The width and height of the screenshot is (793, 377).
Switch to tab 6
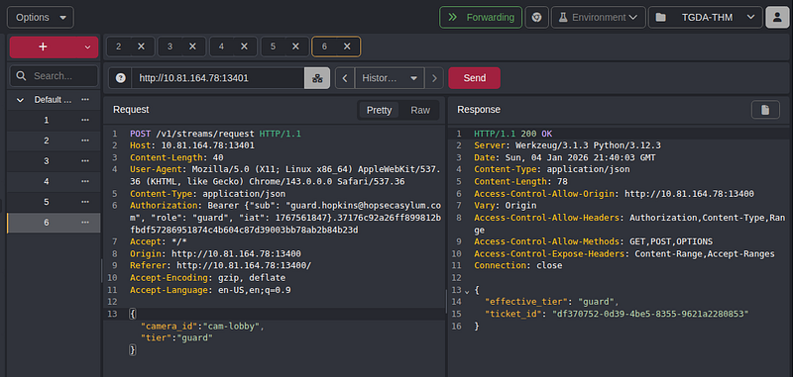[324, 47]
